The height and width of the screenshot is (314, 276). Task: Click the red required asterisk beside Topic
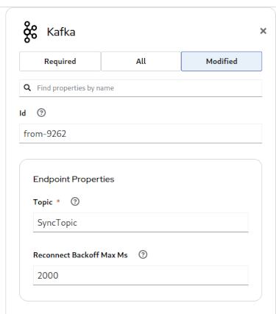point(58,201)
